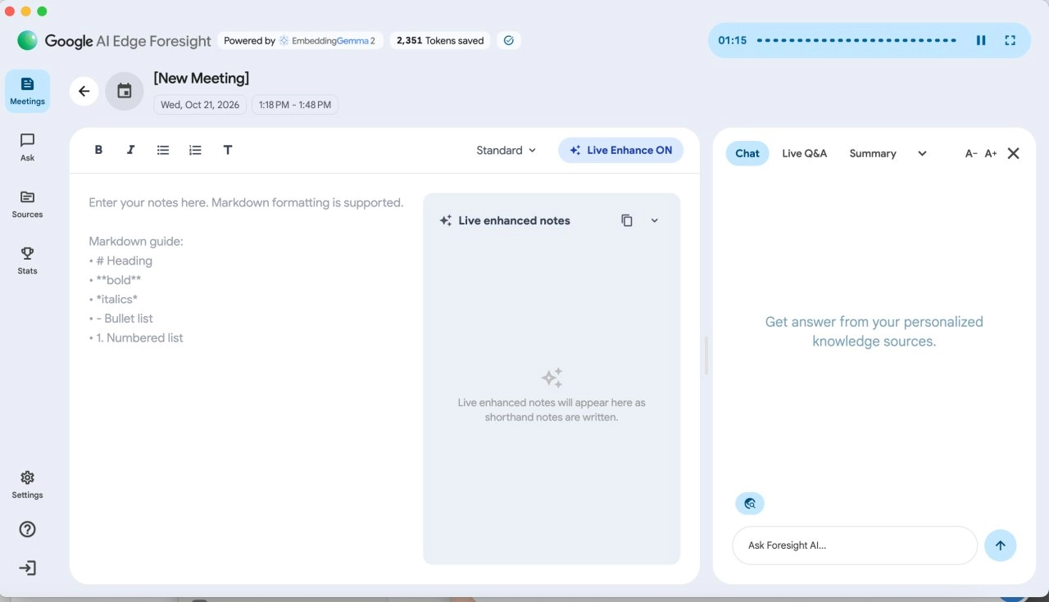Focus the Ask Foresight AI input
1049x602 pixels.
point(855,545)
